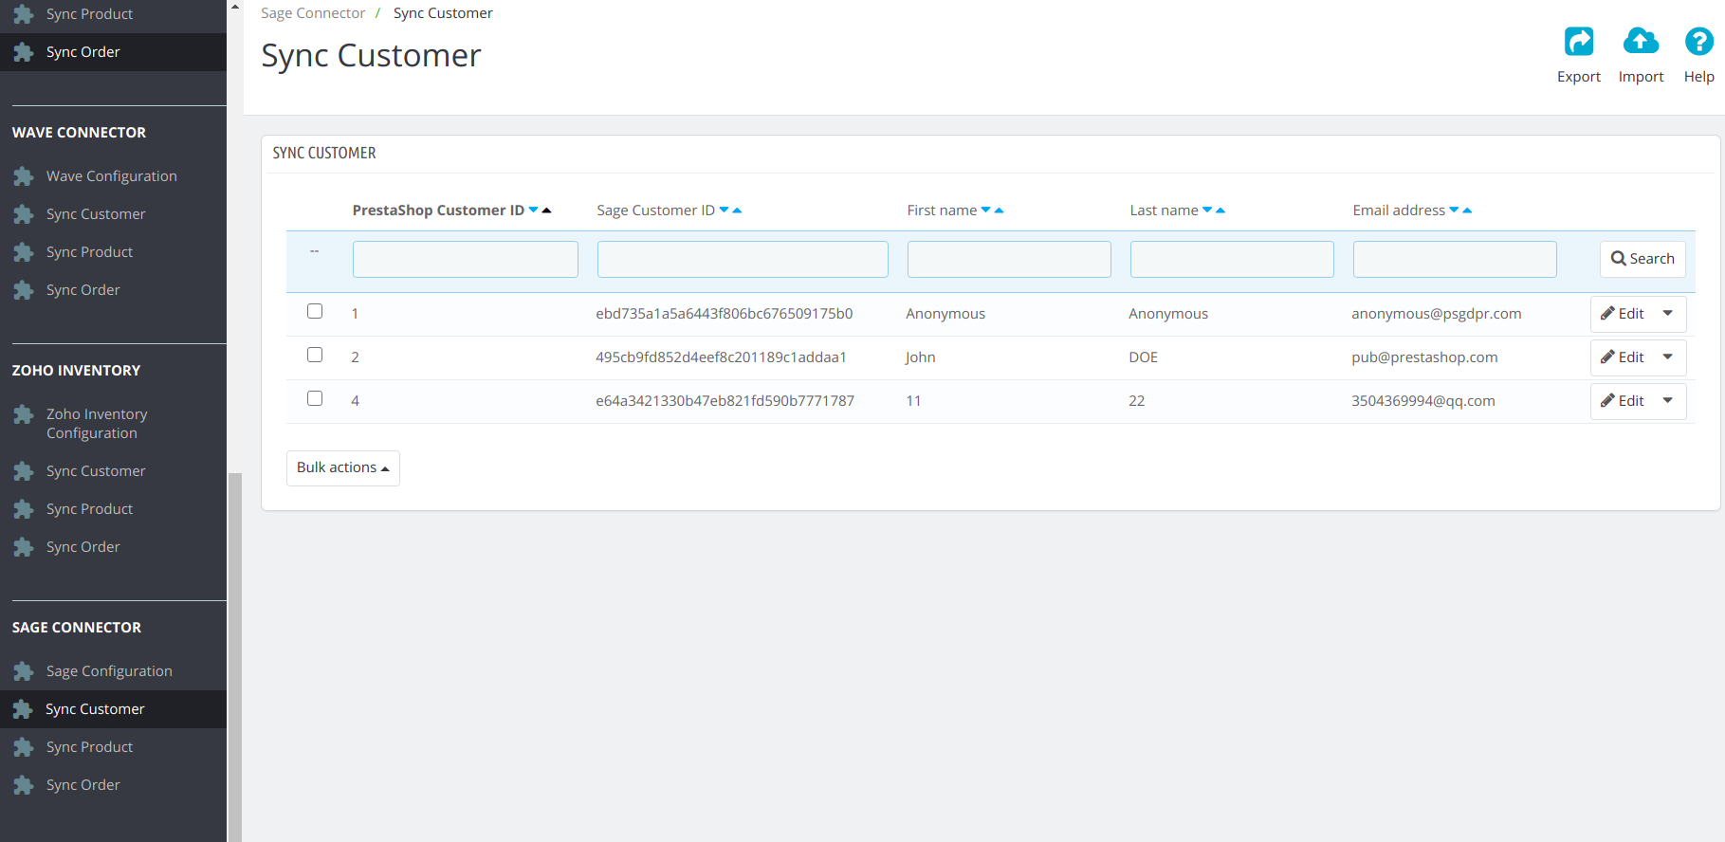1725x842 pixels.
Task: Open the Bulk actions dropdown
Action: pyautogui.click(x=343, y=467)
